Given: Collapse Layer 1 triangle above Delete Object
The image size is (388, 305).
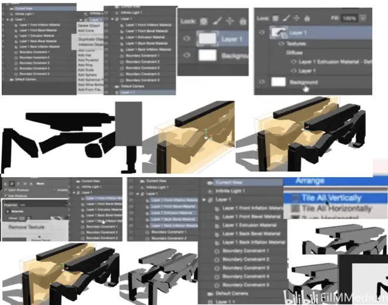Looking at the screenshot, I should (81, 20).
